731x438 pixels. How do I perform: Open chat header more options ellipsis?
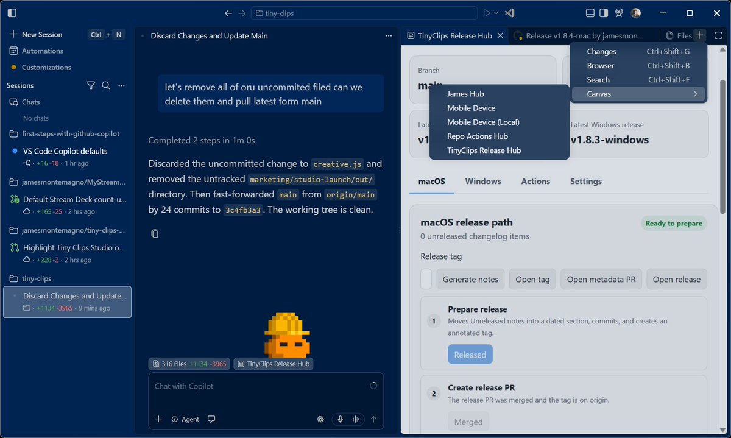(389, 36)
